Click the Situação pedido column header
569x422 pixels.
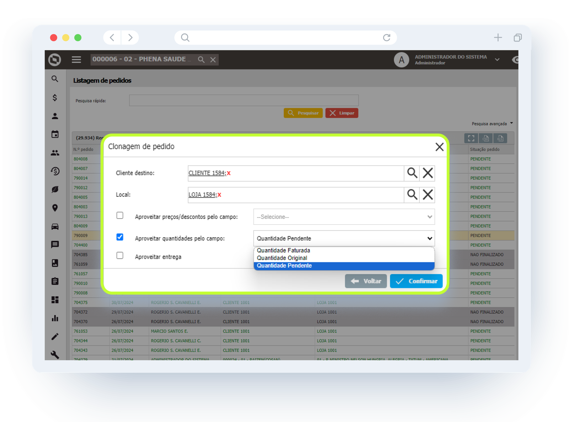pos(485,149)
